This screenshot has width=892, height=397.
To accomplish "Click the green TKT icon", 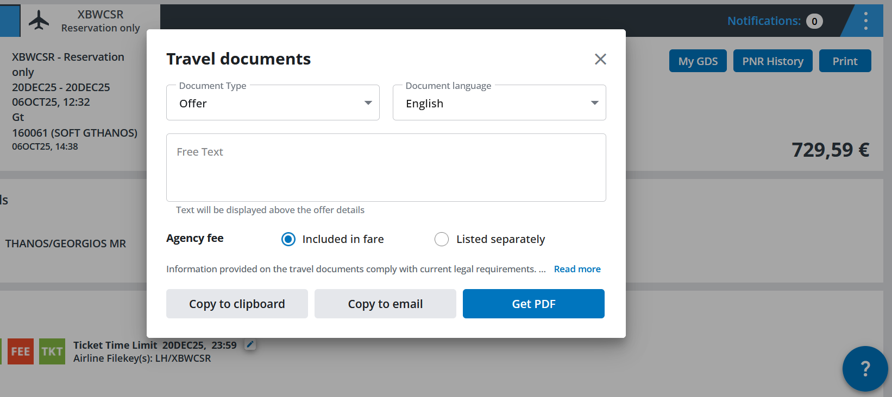I will [x=52, y=351].
